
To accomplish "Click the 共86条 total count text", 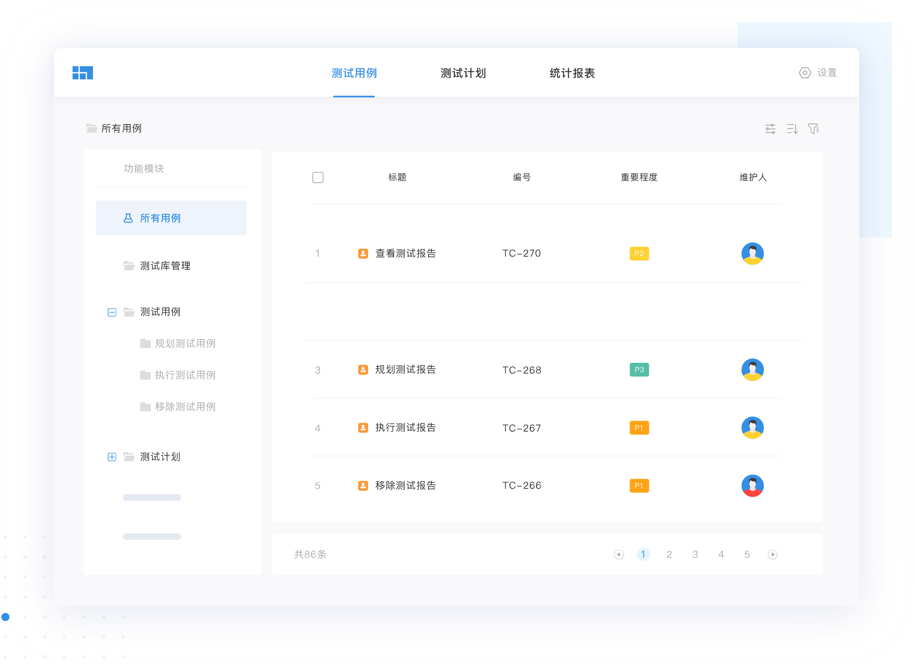I will pos(310,554).
